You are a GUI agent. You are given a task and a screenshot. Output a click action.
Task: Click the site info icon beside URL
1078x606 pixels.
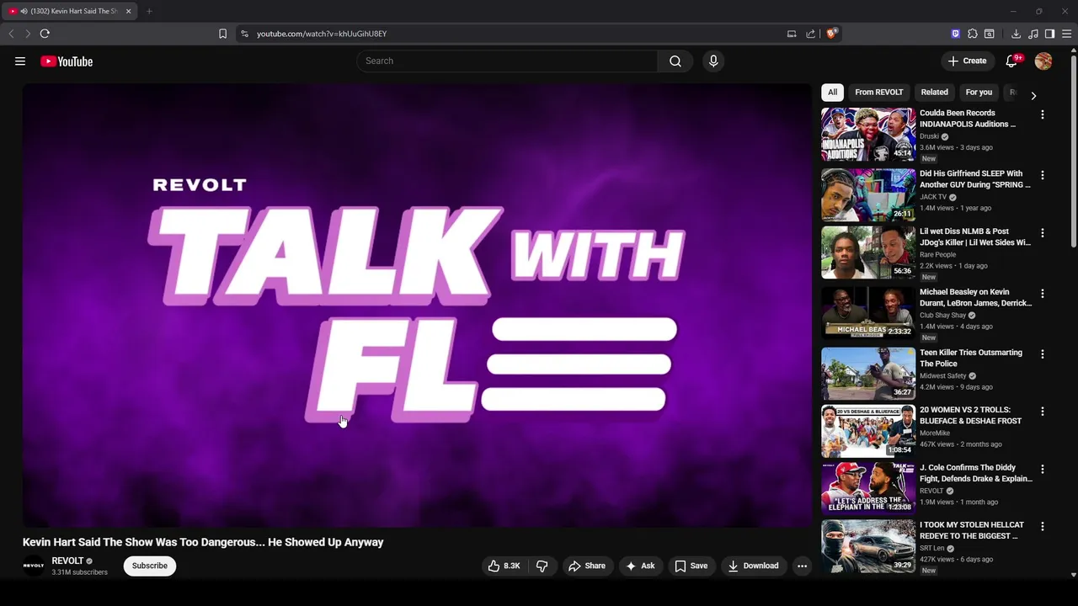244,34
